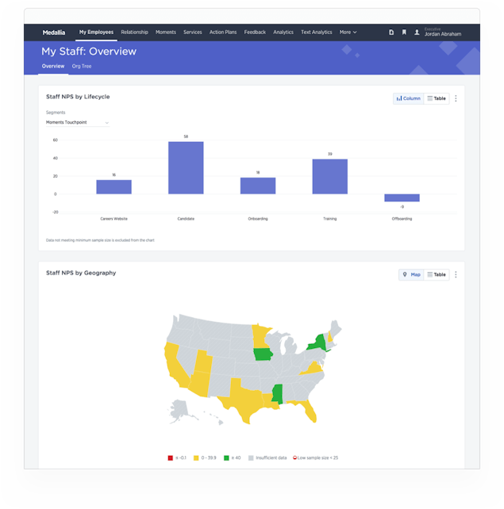Open kebab menu on Staff NPS by Lifecycle

pos(456,98)
